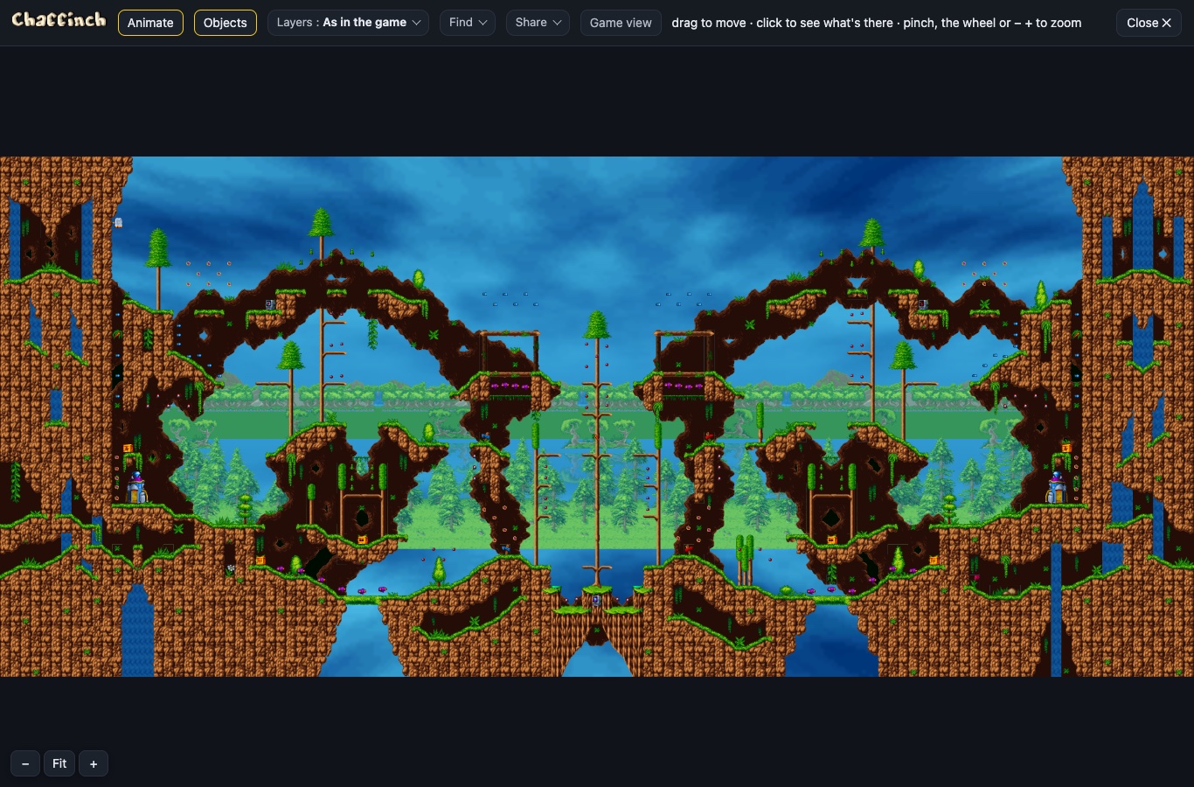Click the purple flowers on the left floating platform

(x=509, y=385)
